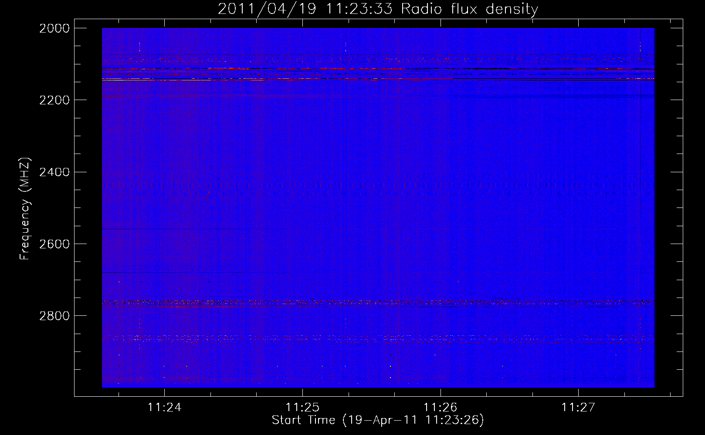This screenshot has width=705, height=435.
Task: Select the 2000 frequency axis label
Action: pos(54,28)
